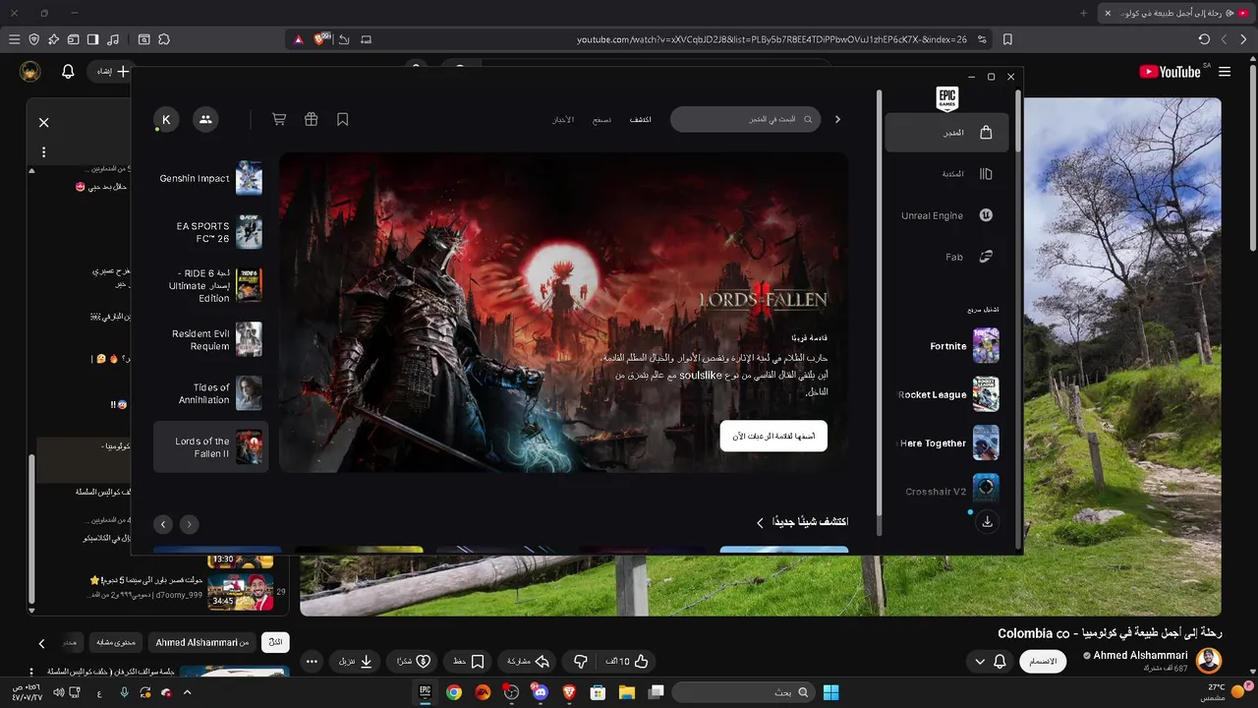Open Epic Games from the taskbar

(x=426, y=692)
